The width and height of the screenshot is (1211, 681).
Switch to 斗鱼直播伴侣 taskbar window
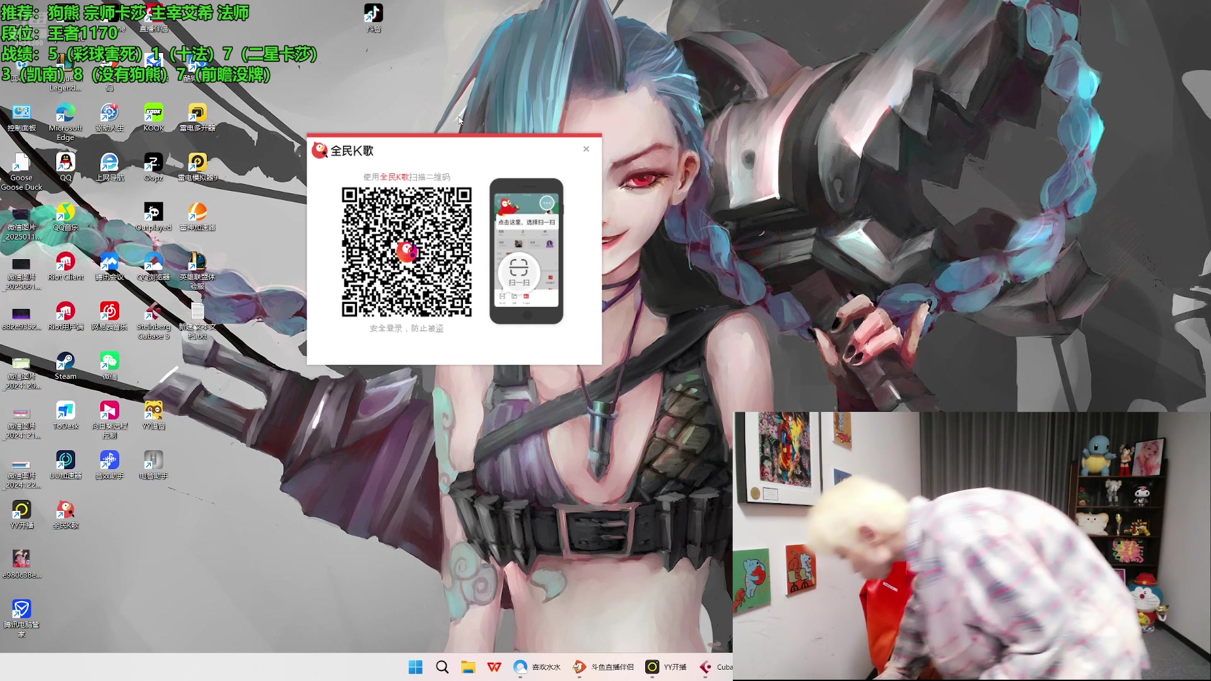tap(604, 667)
